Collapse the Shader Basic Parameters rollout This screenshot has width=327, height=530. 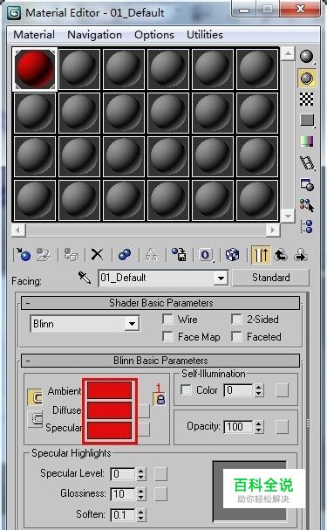point(160,303)
